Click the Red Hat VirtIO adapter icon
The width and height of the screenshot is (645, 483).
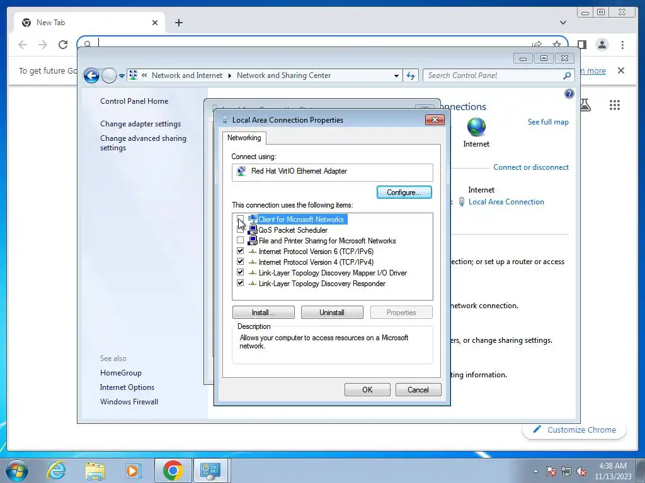241,171
